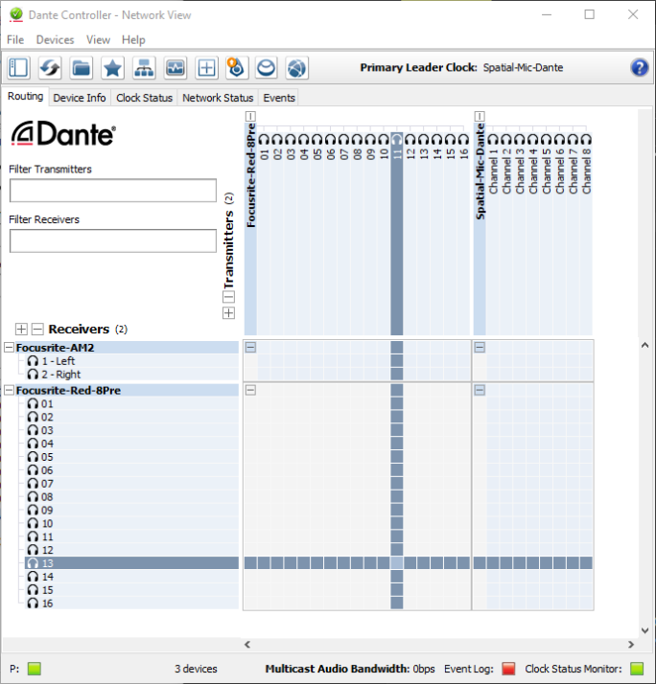Click the globe network icon
The image size is (656, 684).
(297, 68)
